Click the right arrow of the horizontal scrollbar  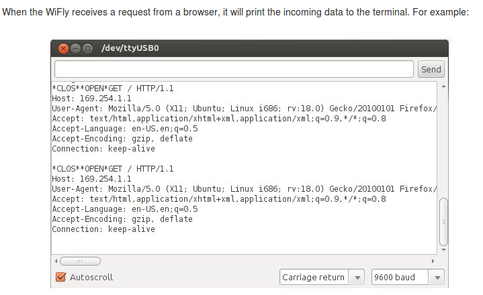pos(433,261)
